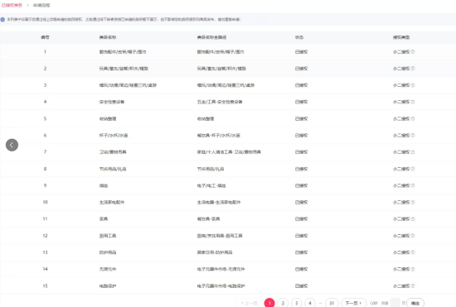
Task: Click the blue info icon in notice bar
Action: click(x=2, y=19)
